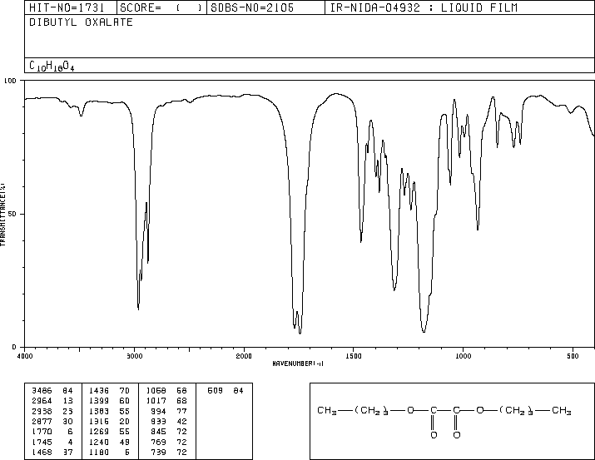Viewport: 595px width, 460px height.
Task: Select the WAVENUMBER axis title
Action: click(298, 364)
